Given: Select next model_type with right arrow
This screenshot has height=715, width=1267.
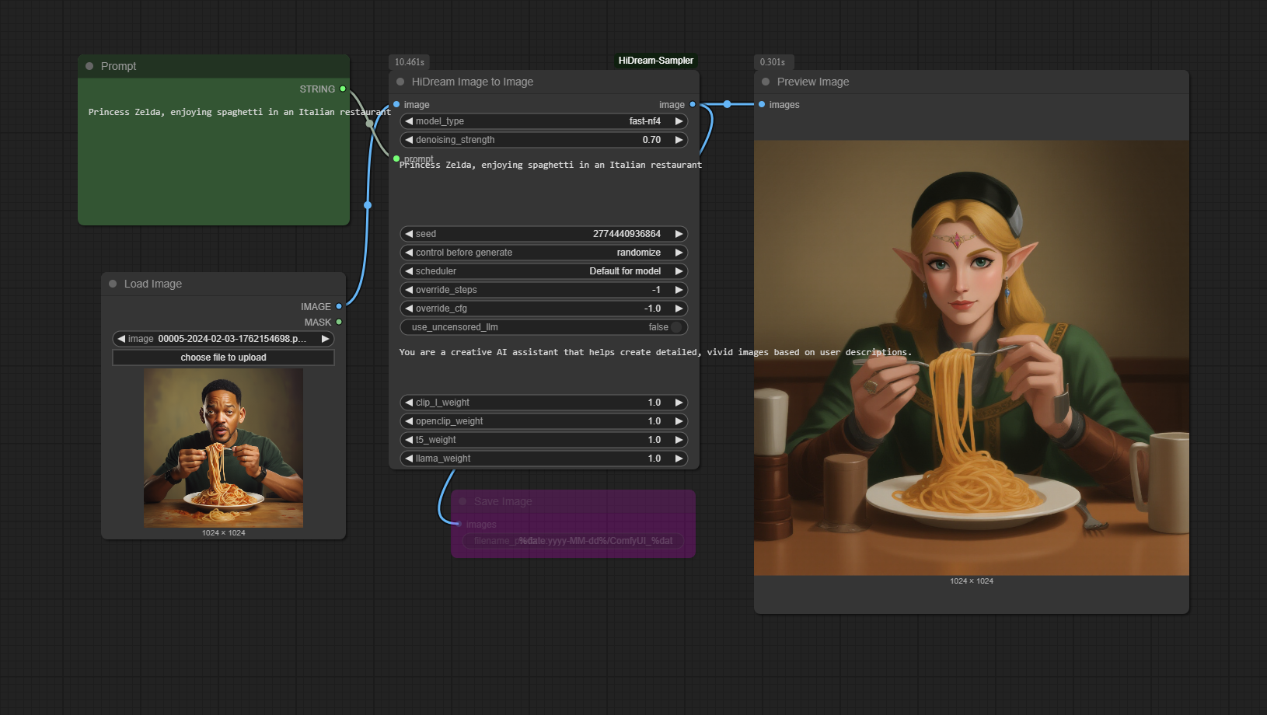Looking at the screenshot, I should (679, 121).
